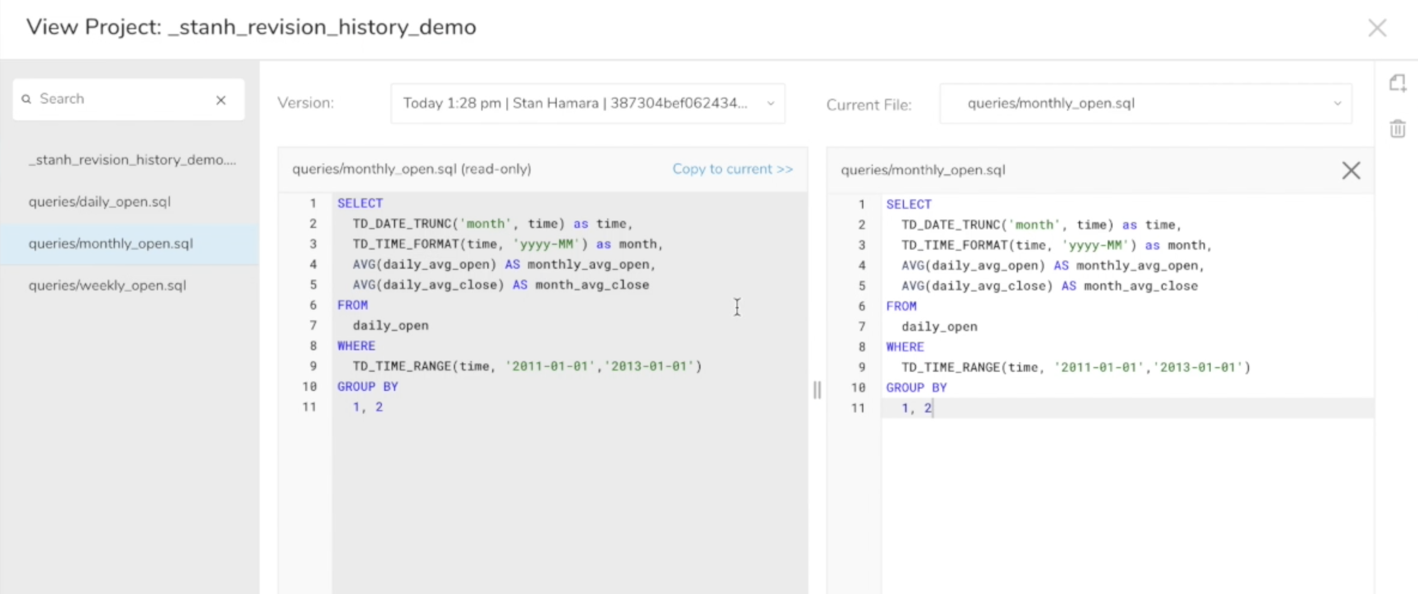
Task: Select queries/monthly_open.sql in sidebar list
Action: [x=111, y=244]
